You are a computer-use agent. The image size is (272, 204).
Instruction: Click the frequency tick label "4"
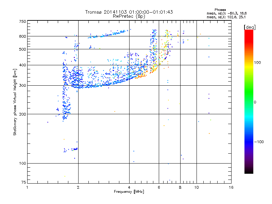coord(129,187)
